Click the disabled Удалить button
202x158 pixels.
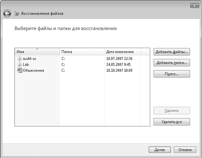172,111
